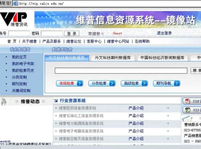This screenshot has width=201, height=149.
Task: Open 关键词定制 in sidebar
Action: pos(21,91)
